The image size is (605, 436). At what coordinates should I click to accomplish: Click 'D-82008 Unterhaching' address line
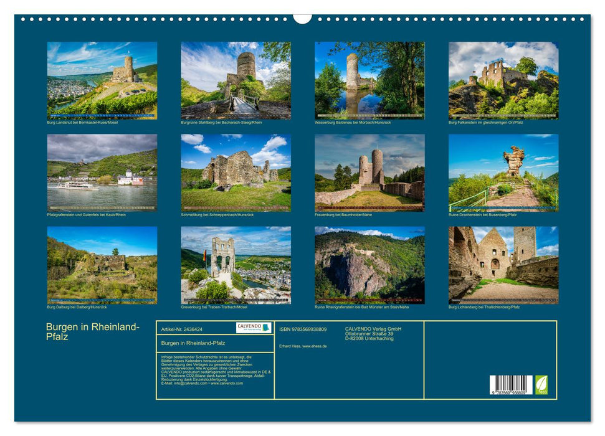point(369,339)
